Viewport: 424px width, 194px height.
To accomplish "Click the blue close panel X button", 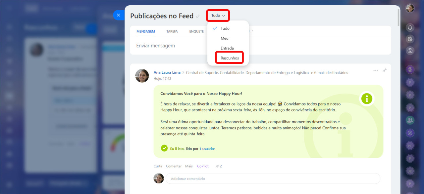I will pos(118,15).
